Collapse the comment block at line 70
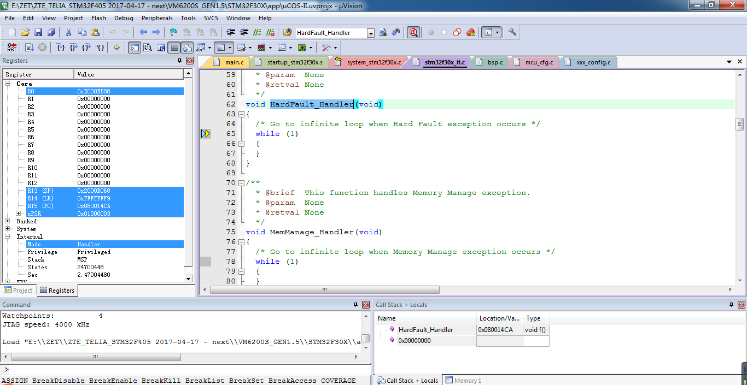Image resolution: width=747 pixels, height=385 pixels. click(x=241, y=183)
